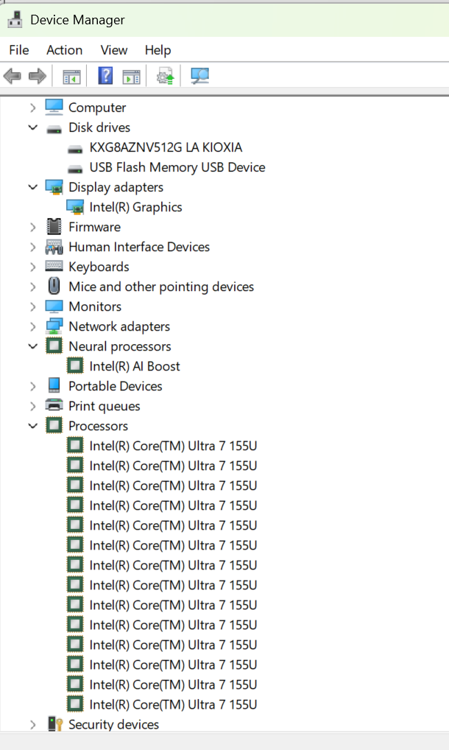449x750 pixels.
Task: Collapse the Processors category
Action: click(x=32, y=426)
